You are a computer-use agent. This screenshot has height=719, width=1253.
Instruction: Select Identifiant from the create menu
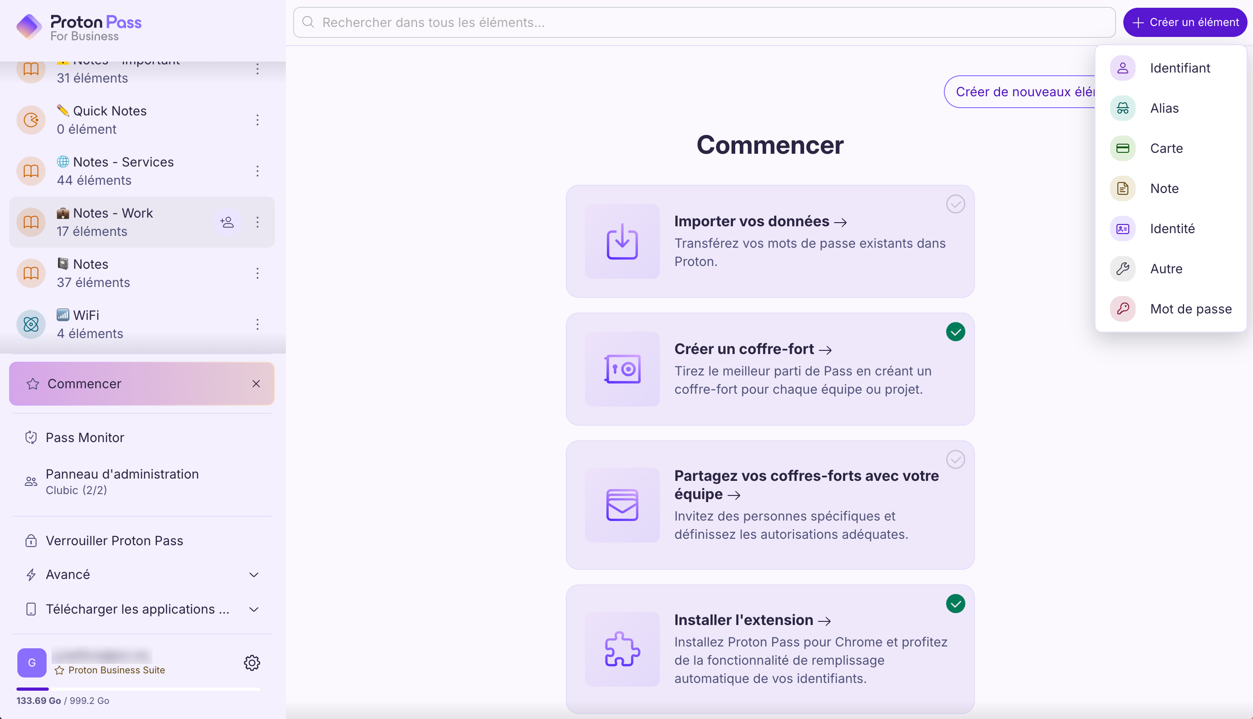point(1170,68)
